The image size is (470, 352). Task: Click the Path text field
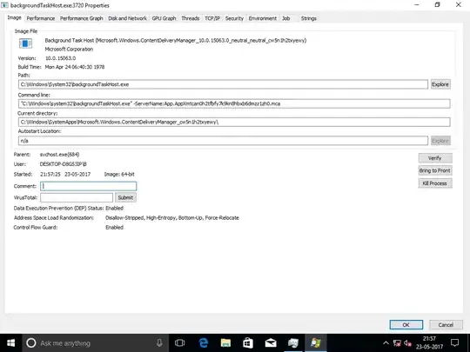pos(223,84)
